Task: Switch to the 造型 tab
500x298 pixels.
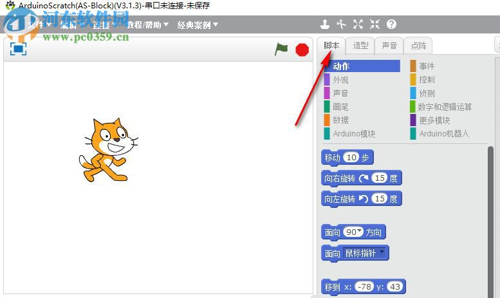Action: pos(360,46)
